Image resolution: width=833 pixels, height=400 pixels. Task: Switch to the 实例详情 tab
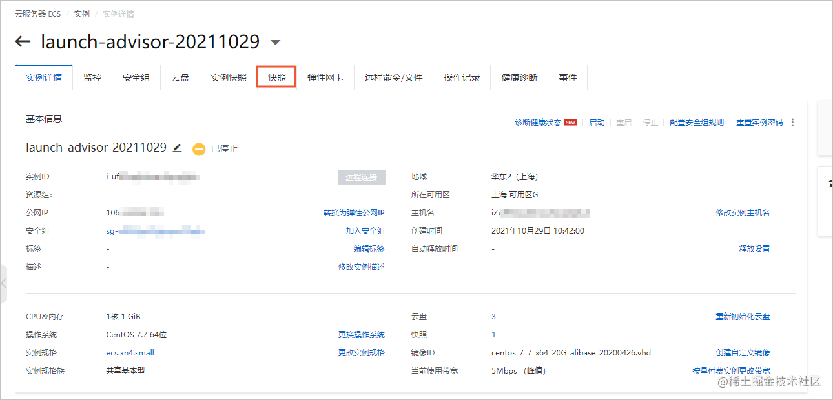click(x=44, y=77)
